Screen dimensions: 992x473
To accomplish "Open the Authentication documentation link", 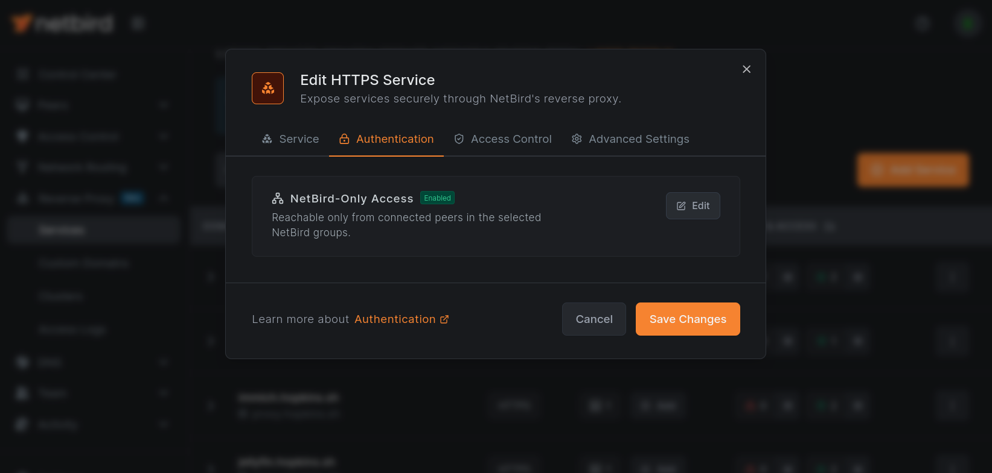I will pos(402,319).
